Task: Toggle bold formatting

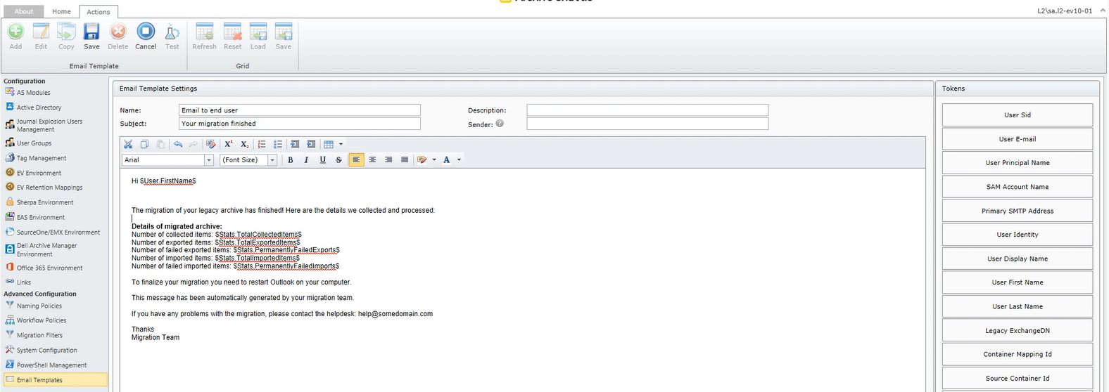Action: [x=291, y=160]
